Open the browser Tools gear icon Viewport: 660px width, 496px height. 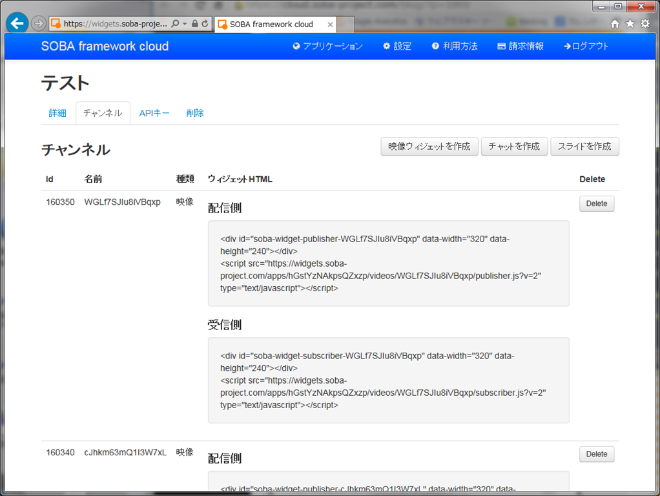coord(645,24)
